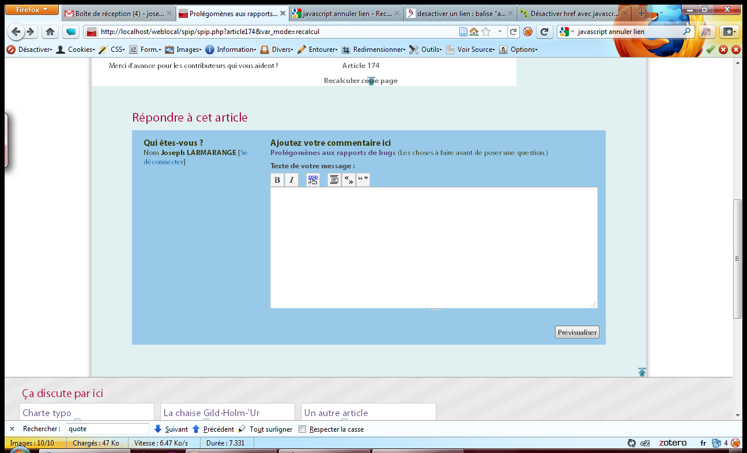
Task: Click the Se déconnecter link
Action: coord(195,157)
